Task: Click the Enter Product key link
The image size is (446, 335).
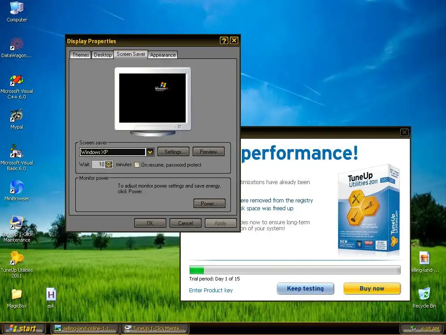Action: click(211, 290)
